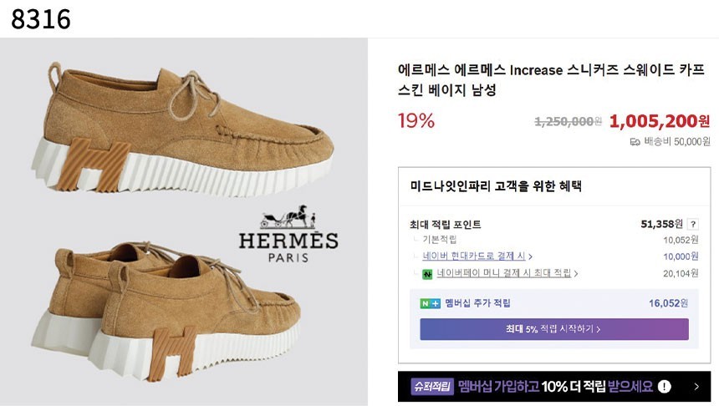Click the points help question mark icon
719x406 pixels.
693,224
